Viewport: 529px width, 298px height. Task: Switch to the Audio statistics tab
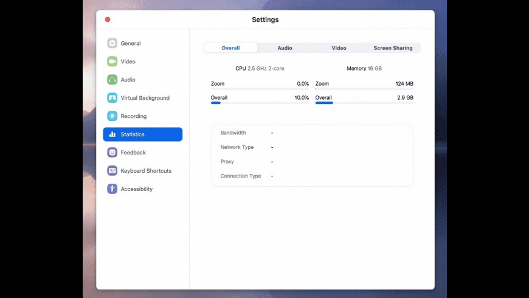tap(285, 48)
